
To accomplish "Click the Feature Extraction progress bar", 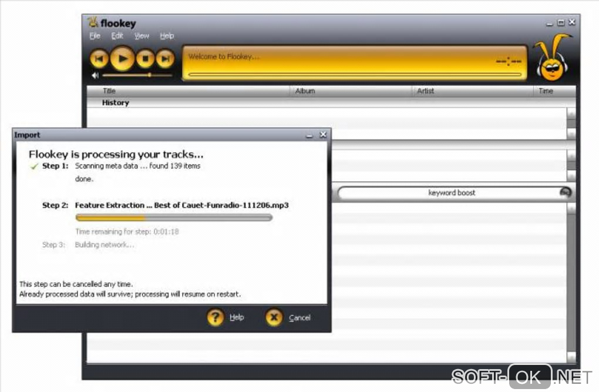I will 174,217.
